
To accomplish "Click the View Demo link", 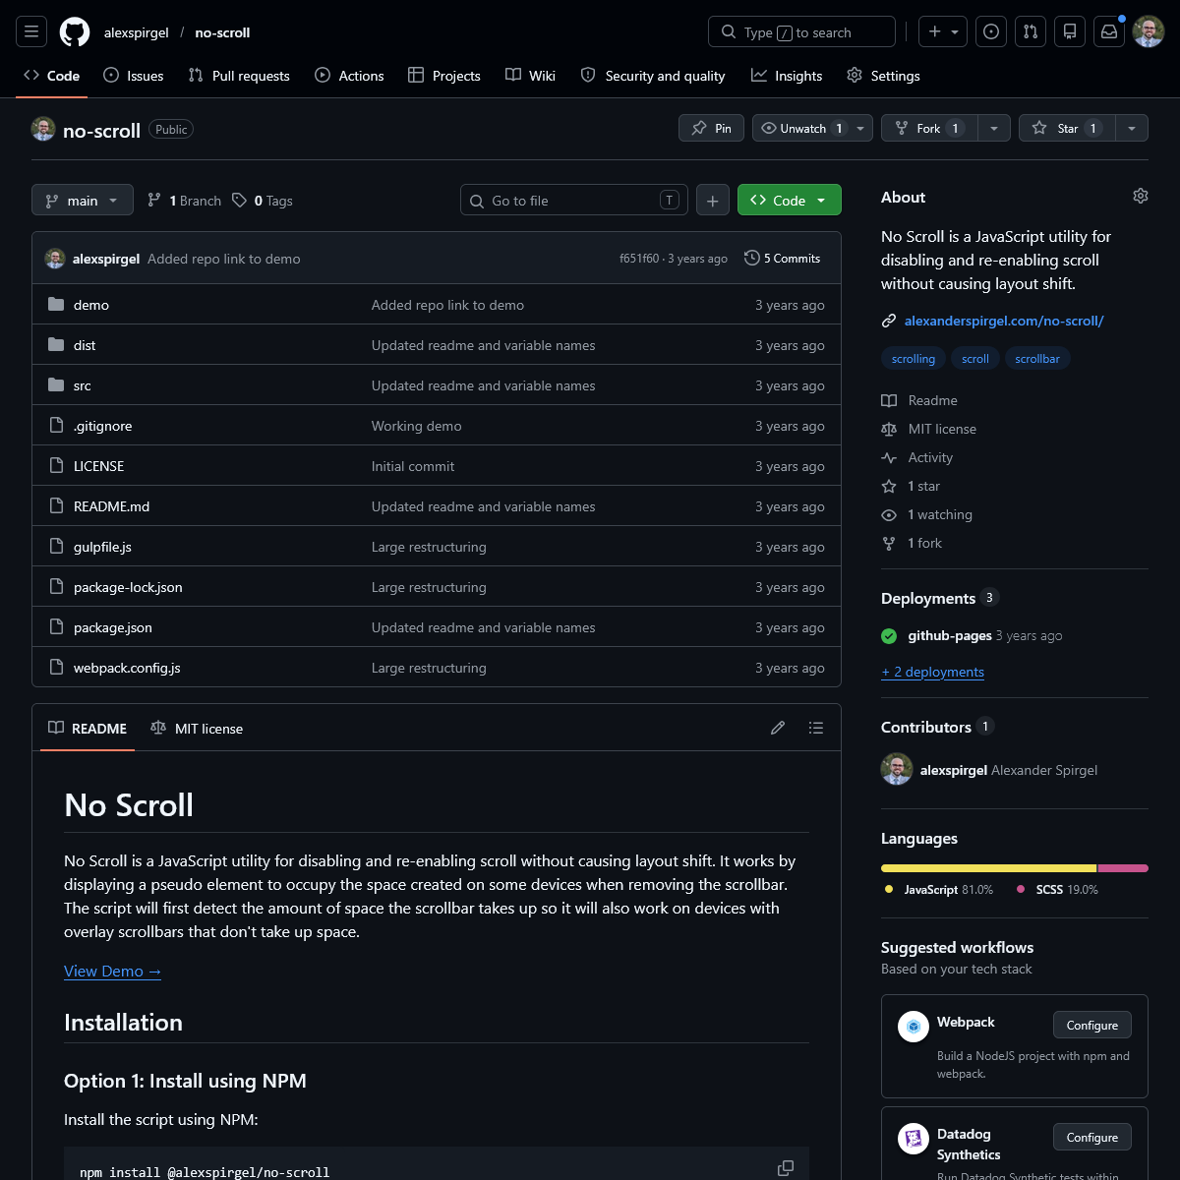I will [x=112, y=971].
